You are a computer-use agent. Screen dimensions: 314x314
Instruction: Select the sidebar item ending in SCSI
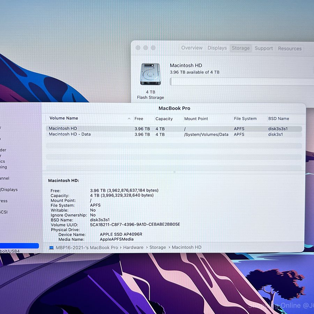click(4, 212)
